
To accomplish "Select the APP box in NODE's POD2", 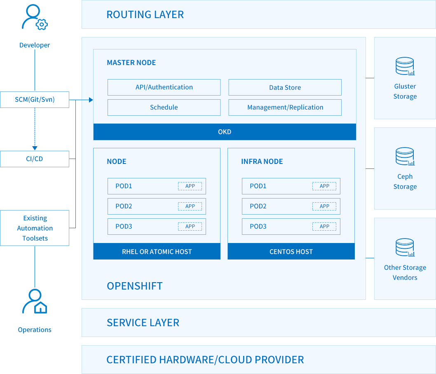I will [190, 206].
